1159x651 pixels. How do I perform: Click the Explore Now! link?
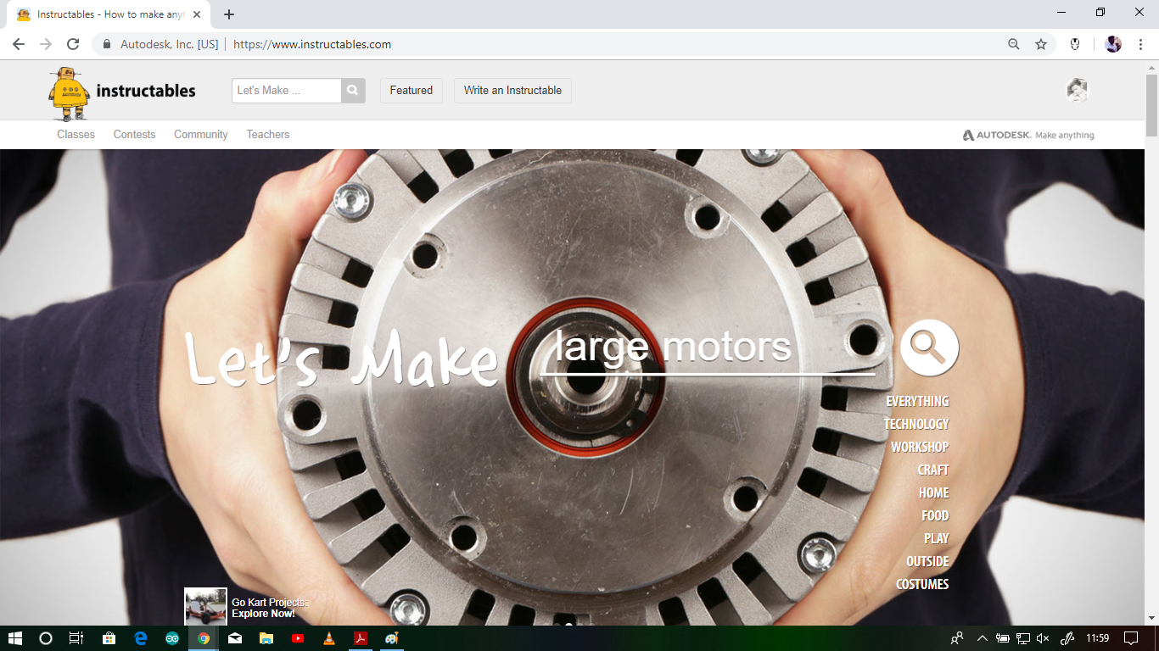[263, 614]
